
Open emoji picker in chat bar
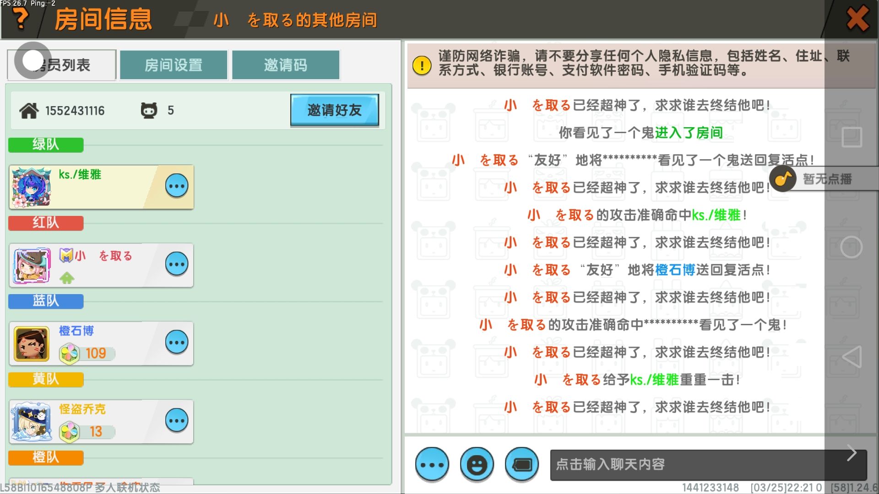click(477, 465)
